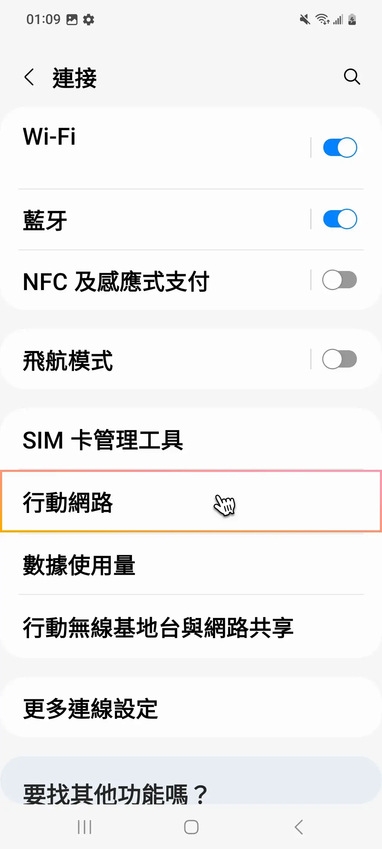Tap the back arrow beside 連接

coord(30,77)
